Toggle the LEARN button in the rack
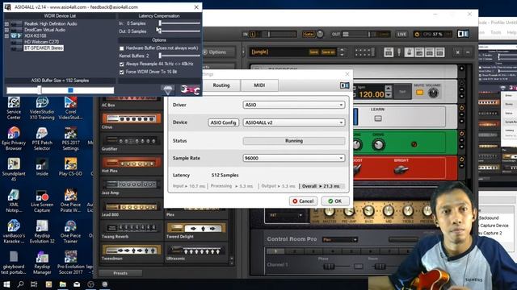The image size is (517, 290). 378,118
